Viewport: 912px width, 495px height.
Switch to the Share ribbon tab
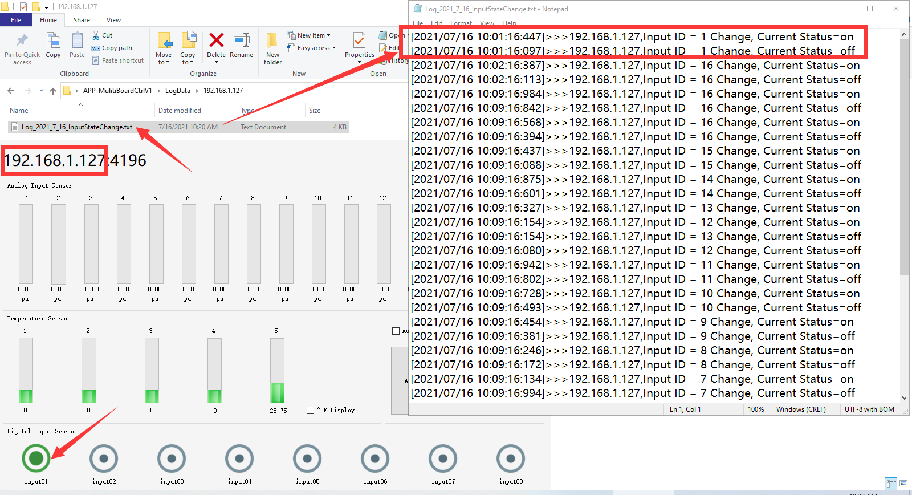(82, 20)
